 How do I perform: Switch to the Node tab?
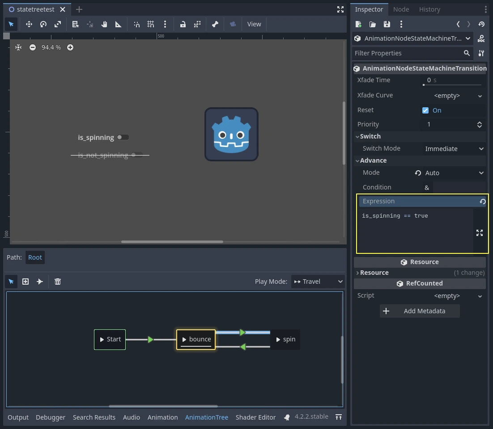(401, 9)
